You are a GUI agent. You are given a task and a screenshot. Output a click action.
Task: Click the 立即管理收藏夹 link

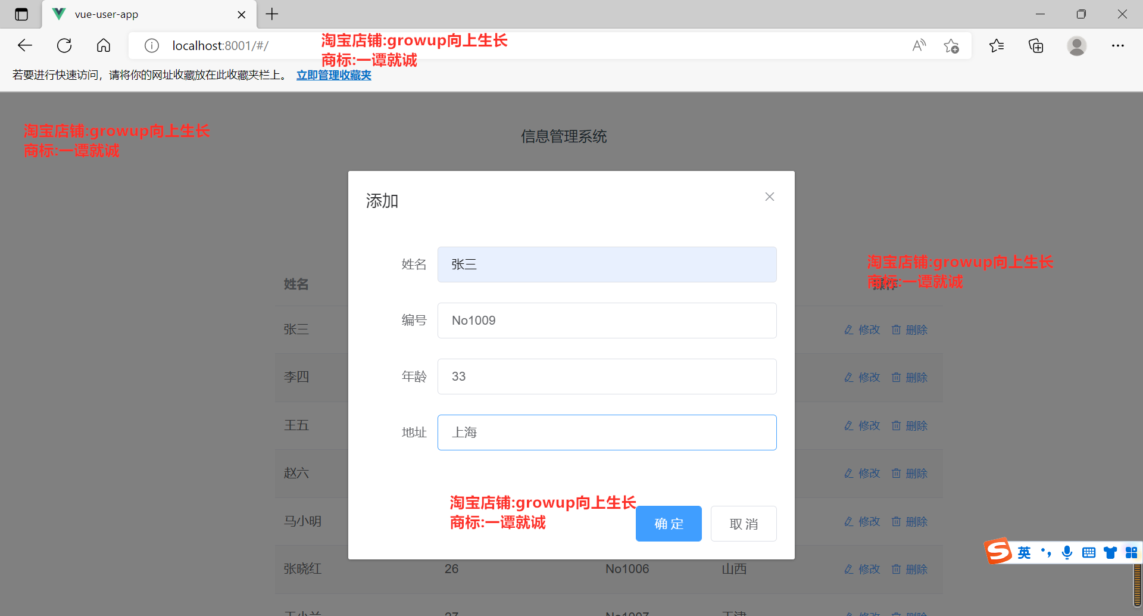(333, 75)
